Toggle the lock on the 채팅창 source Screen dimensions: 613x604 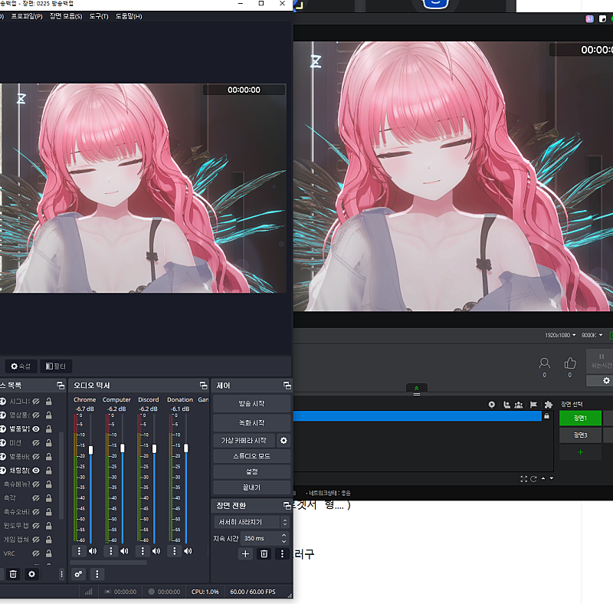click(49, 471)
